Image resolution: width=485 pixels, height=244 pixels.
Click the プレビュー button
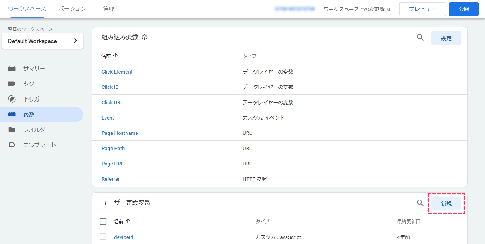coord(422,9)
